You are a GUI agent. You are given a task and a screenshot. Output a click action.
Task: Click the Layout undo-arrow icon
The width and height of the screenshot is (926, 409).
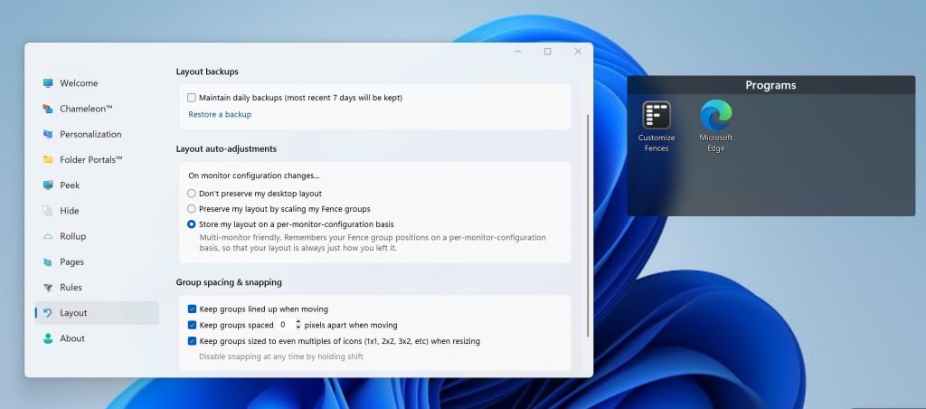[x=48, y=313]
